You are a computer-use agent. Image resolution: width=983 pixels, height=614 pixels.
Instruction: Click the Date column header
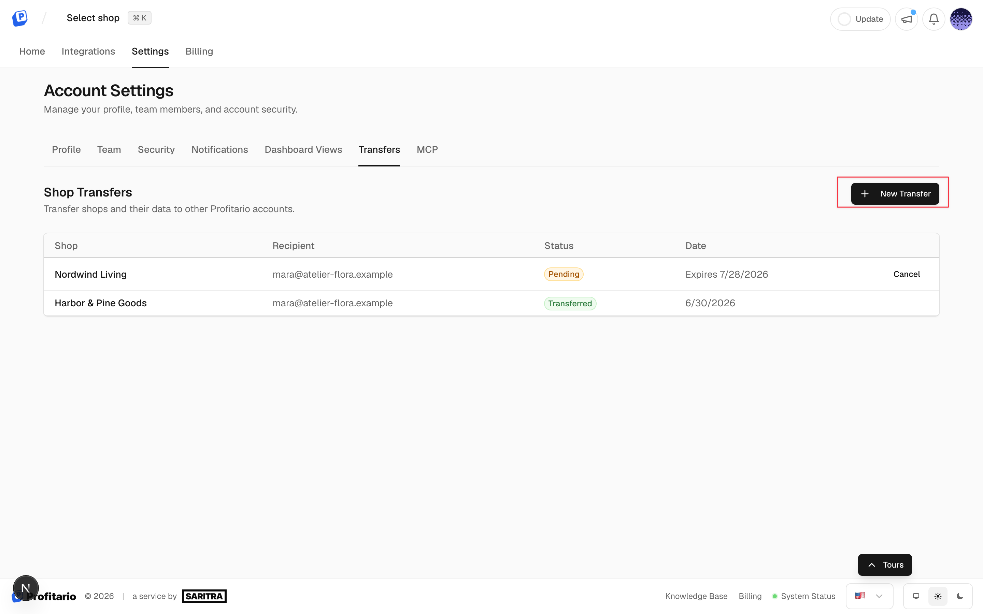(695, 246)
